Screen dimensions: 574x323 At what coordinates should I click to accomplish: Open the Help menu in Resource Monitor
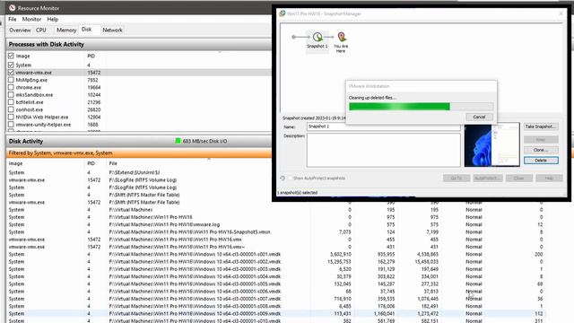coord(52,19)
